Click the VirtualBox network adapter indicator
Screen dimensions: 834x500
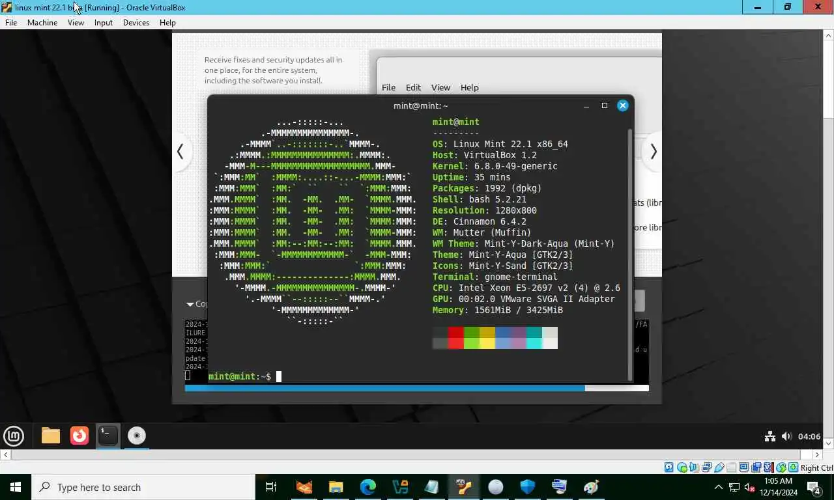click(x=706, y=467)
